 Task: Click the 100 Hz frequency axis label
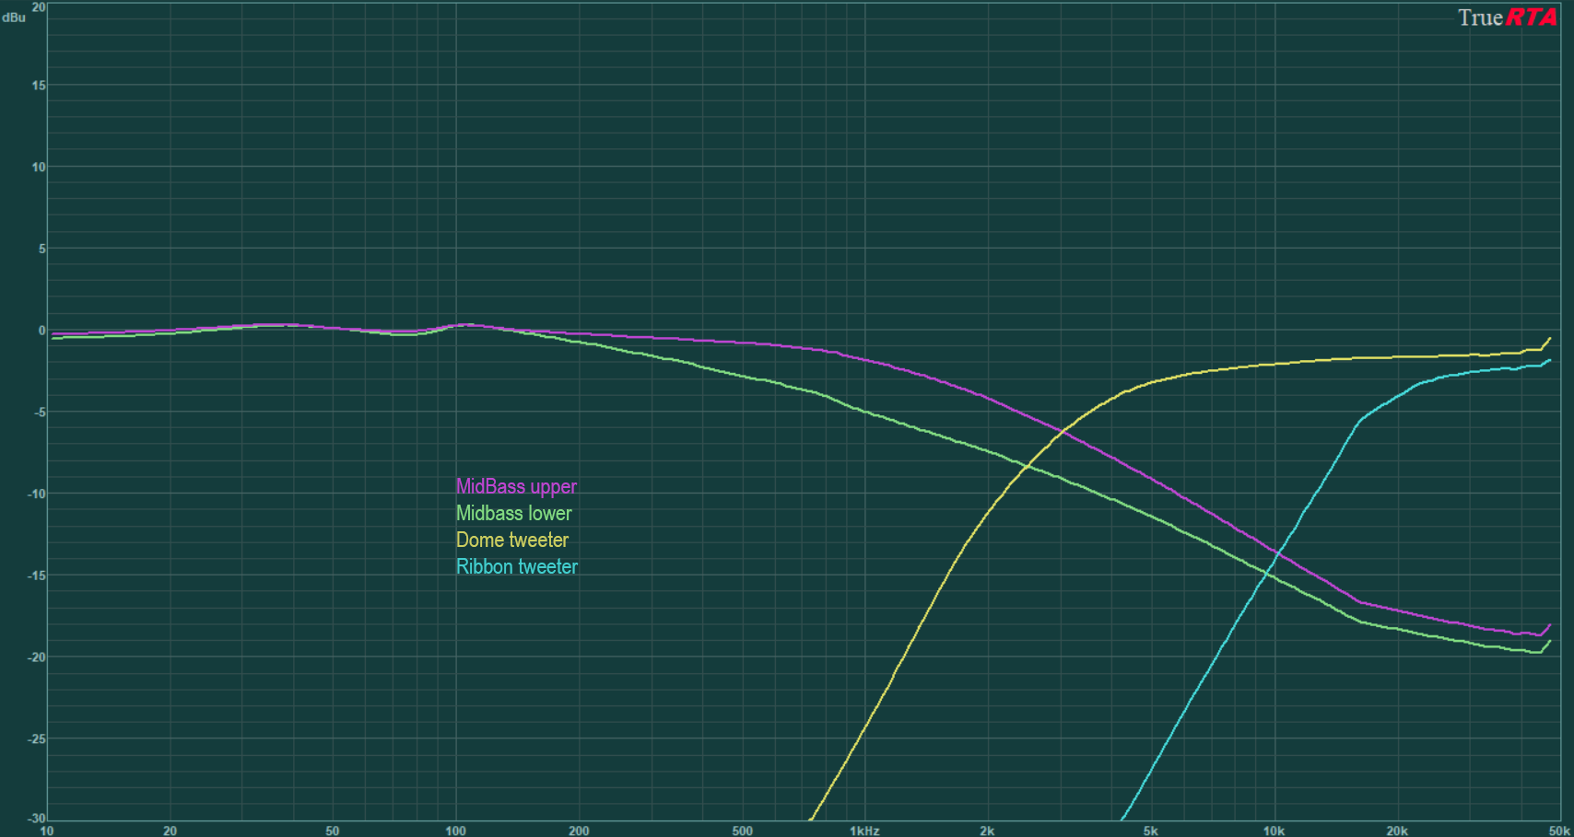[x=455, y=831]
